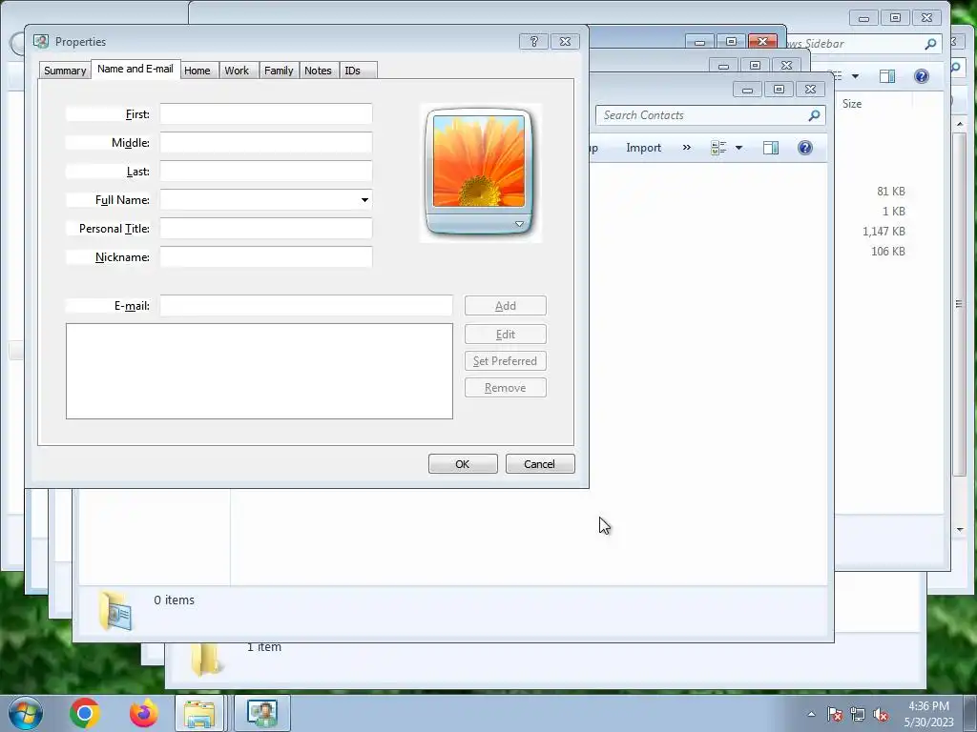
Task: Click the First name field
Action: [x=266, y=114]
